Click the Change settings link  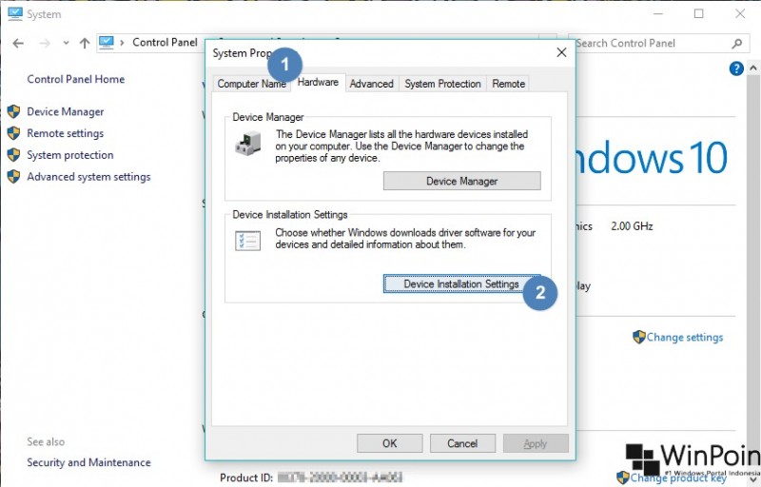click(x=685, y=337)
